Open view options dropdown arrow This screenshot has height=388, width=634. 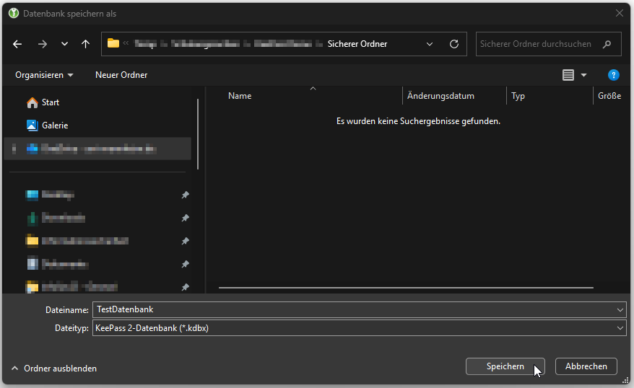coord(583,75)
